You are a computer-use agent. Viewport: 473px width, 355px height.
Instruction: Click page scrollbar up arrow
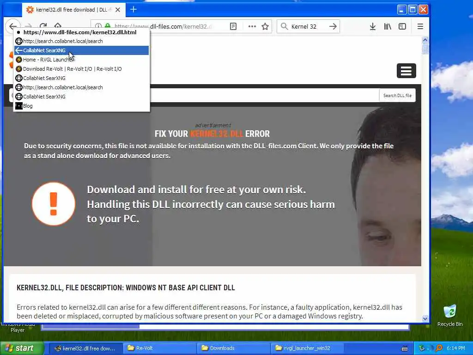click(425, 40)
